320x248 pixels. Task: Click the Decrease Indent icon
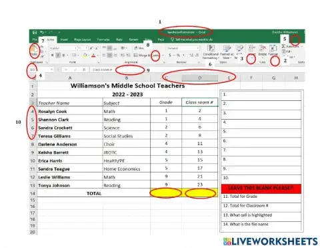tap(123, 55)
